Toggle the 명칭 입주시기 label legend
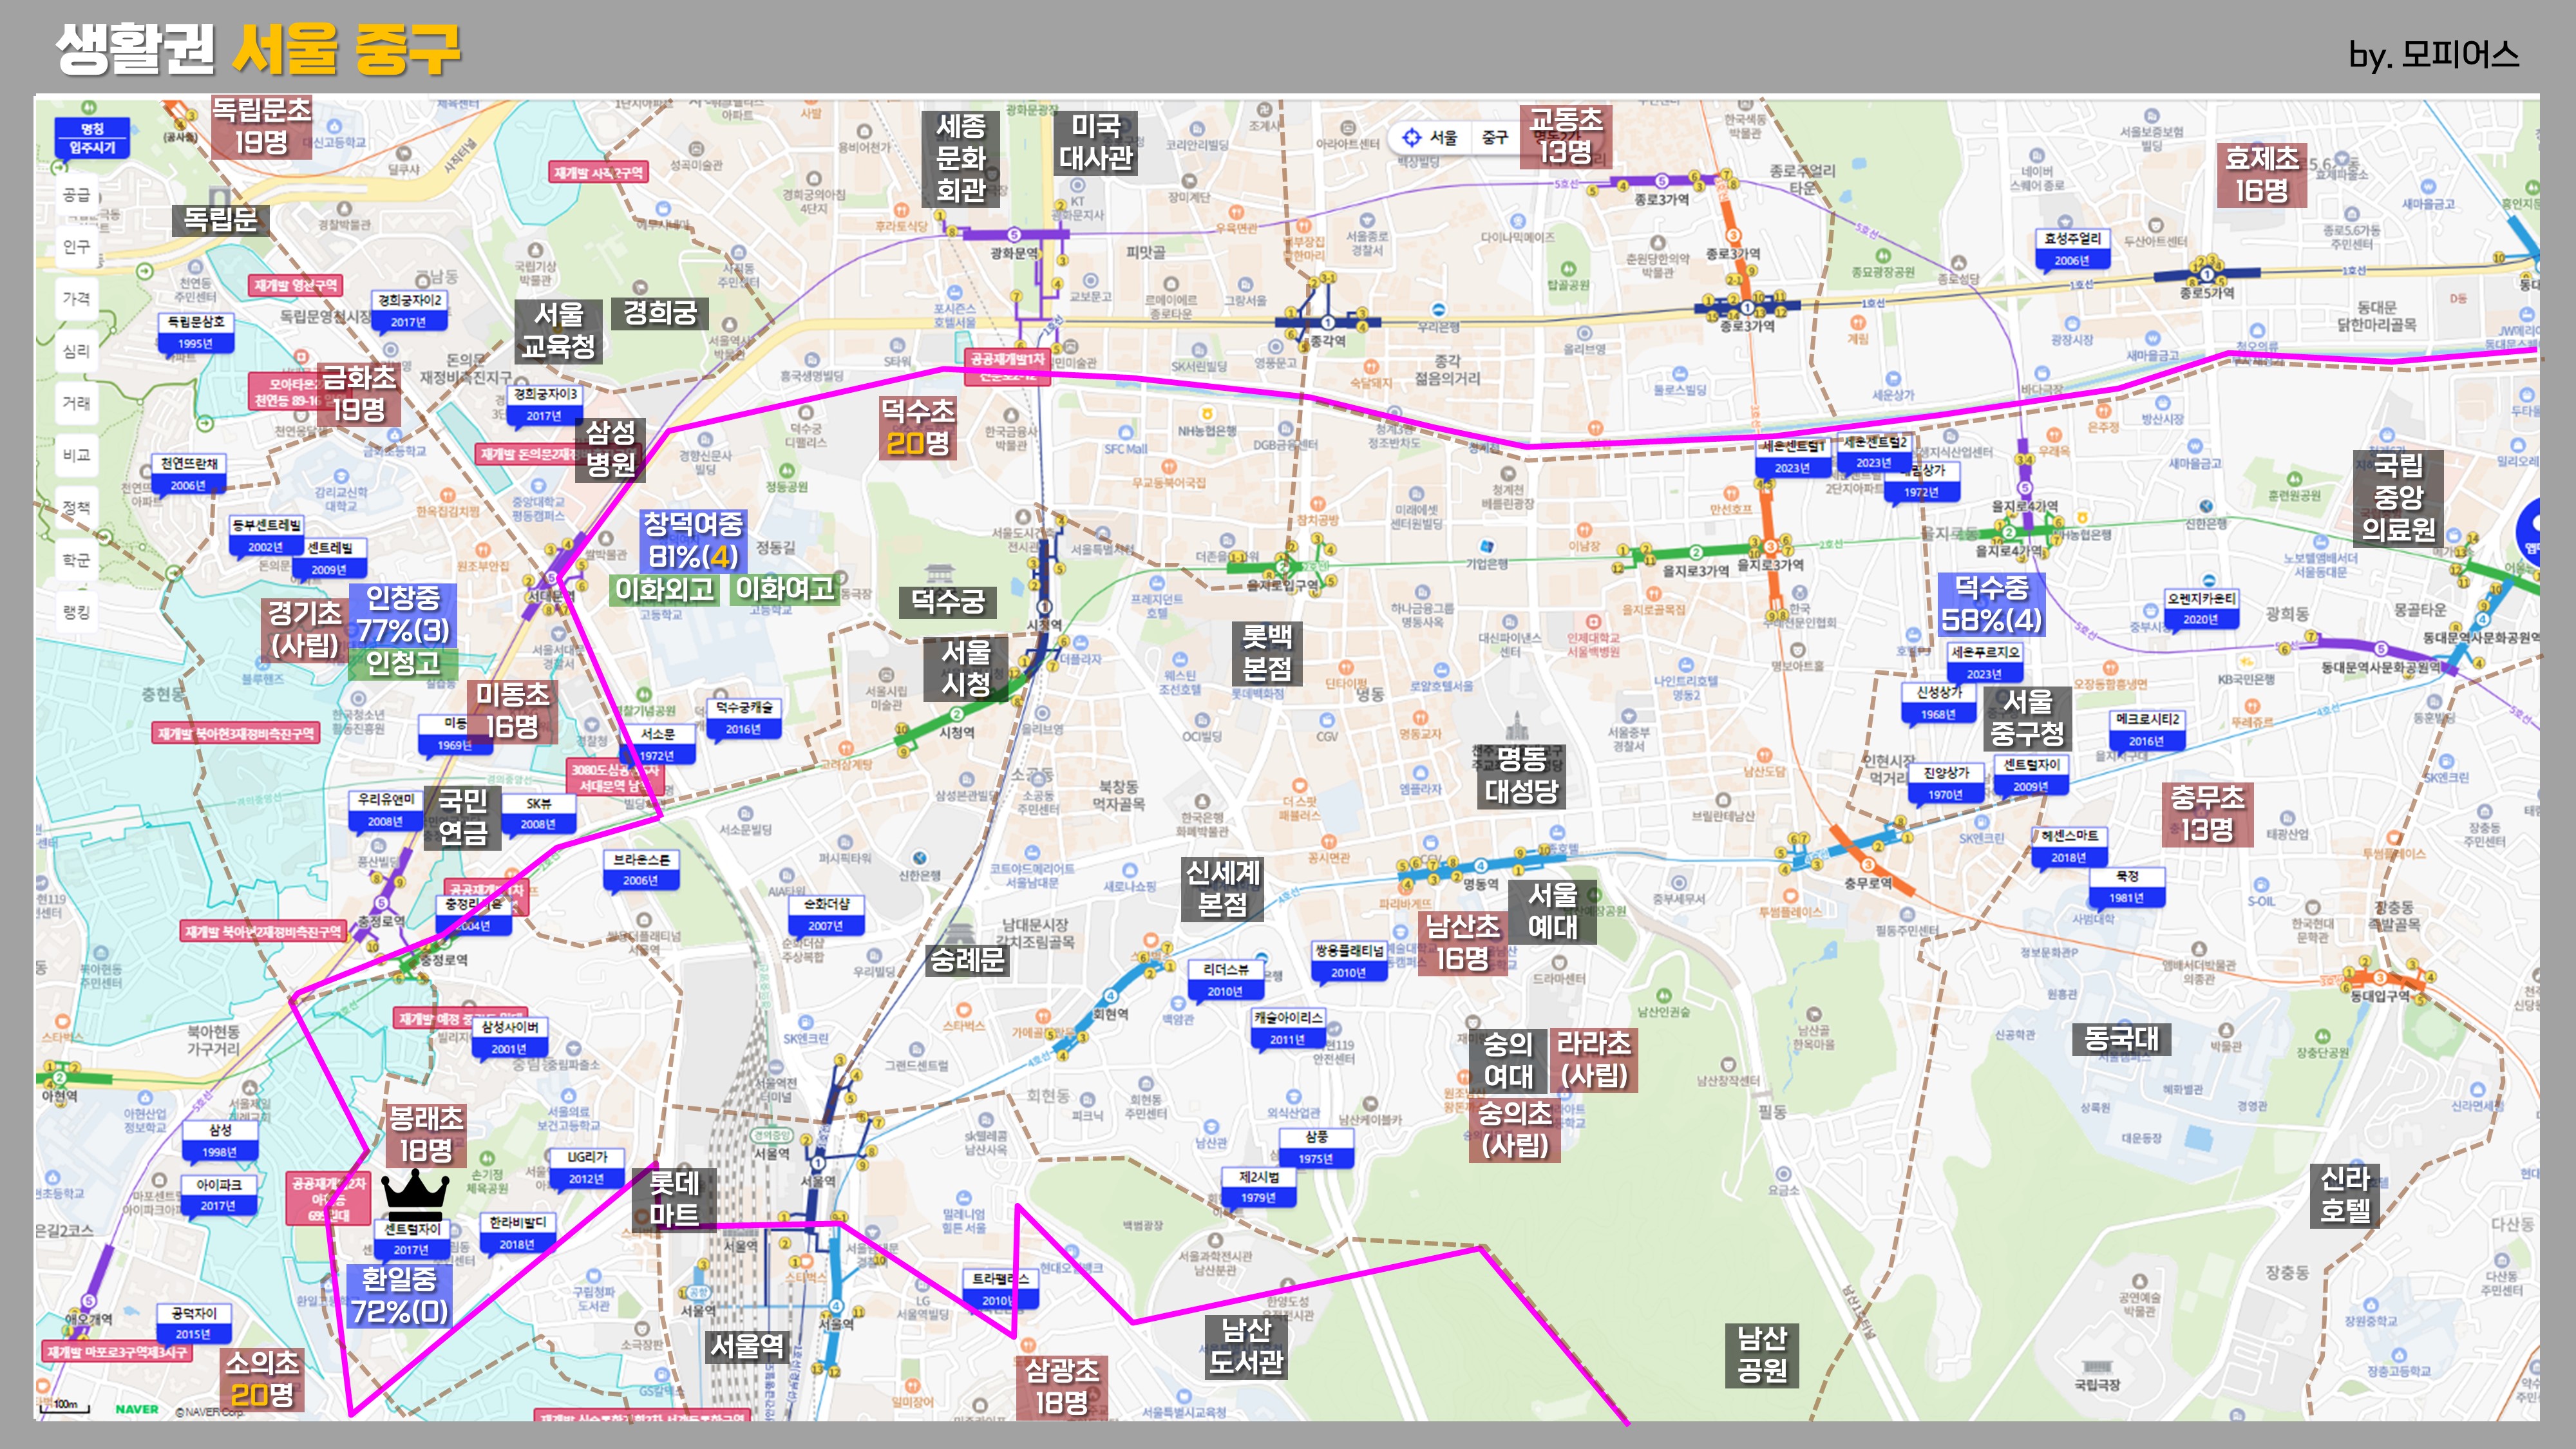This screenshot has height=1449, width=2576. click(x=92, y=138)
